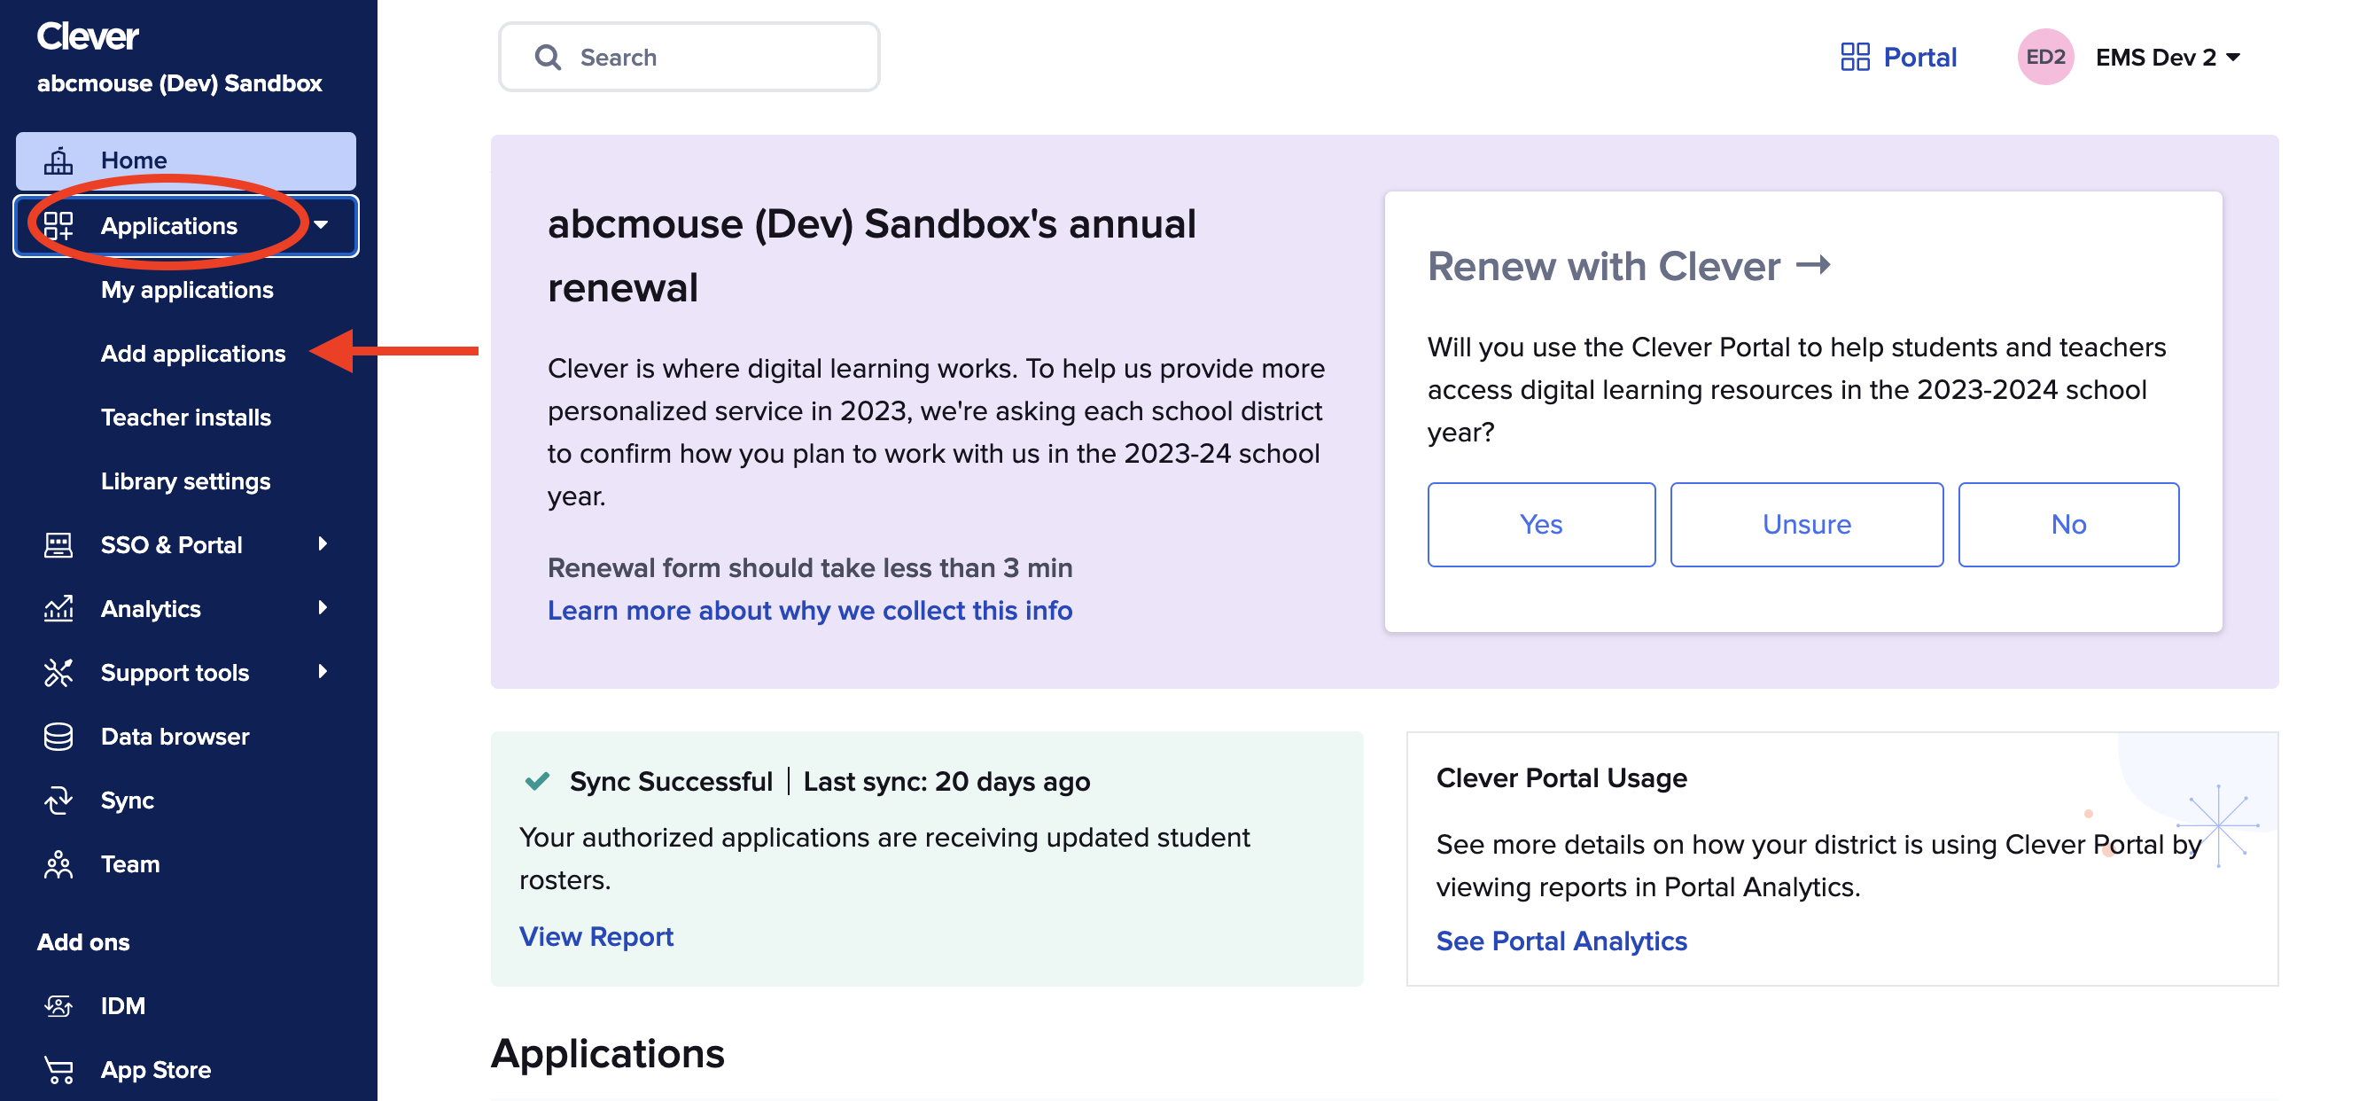Collapse the Applications menu arrow
This screenshot has height=1101, width=2359.
322,225
